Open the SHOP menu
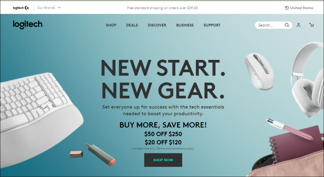 tap(111, 25)
